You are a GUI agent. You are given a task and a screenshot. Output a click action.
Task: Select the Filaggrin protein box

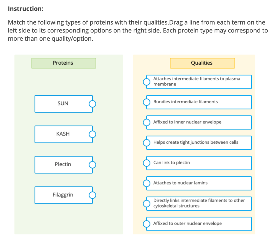pos(63,195)
